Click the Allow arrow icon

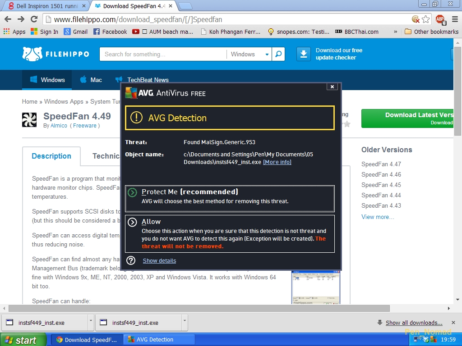[132, 222]
